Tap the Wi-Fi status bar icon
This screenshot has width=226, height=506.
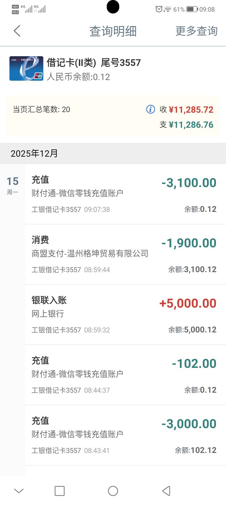coord(168,9)
